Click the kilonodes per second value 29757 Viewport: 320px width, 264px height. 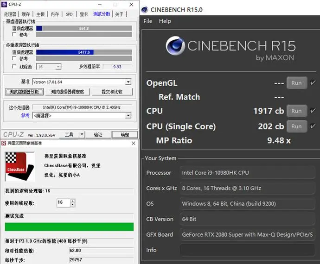pos(102,260)
